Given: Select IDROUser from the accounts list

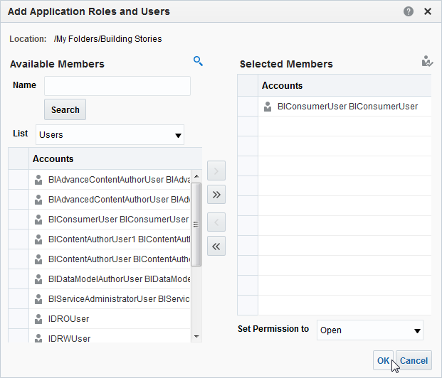Looking at the screenshot, I should click(x=68, y=319).
